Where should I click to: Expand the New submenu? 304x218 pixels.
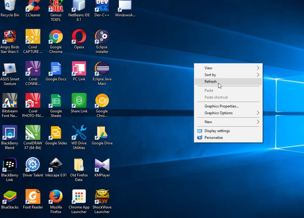click(x=228, y=122)
